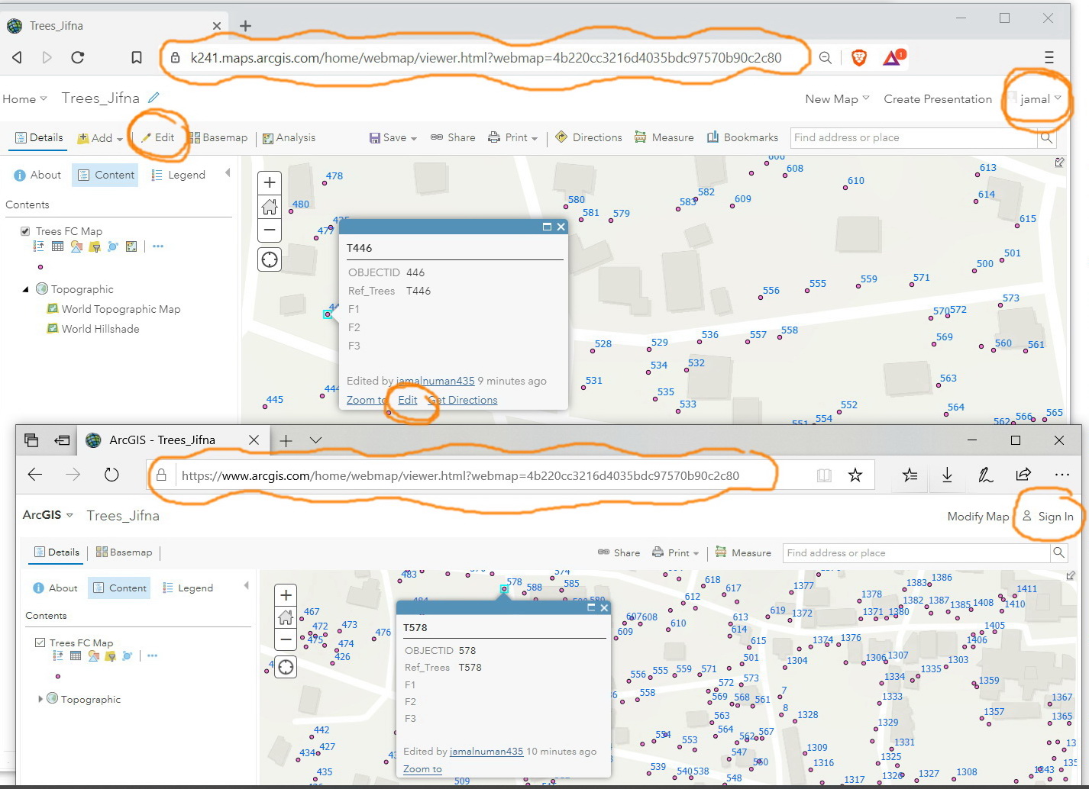Open the Add dropdown in the map toolbar
The height and width of the screenshot is (789, 1089).
100,138
